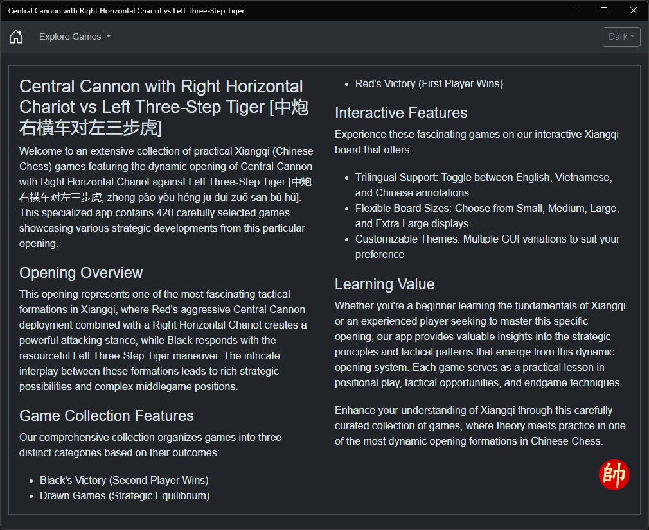This screenshot has height=530, width=649.
Task: Click the Red's Victory list item
Action: pyautogui.click(x=429, y=83)
